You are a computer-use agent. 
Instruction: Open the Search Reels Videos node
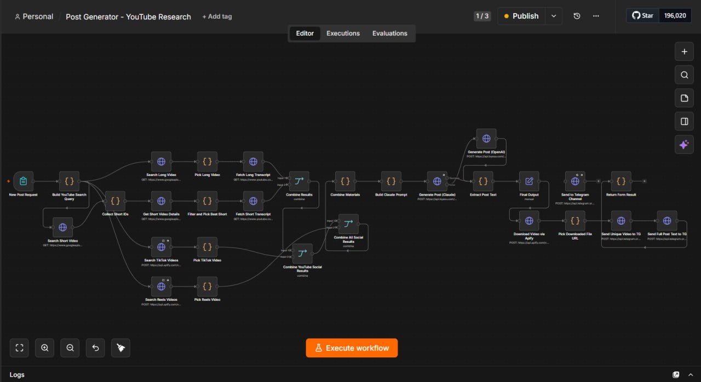point(161,287)
